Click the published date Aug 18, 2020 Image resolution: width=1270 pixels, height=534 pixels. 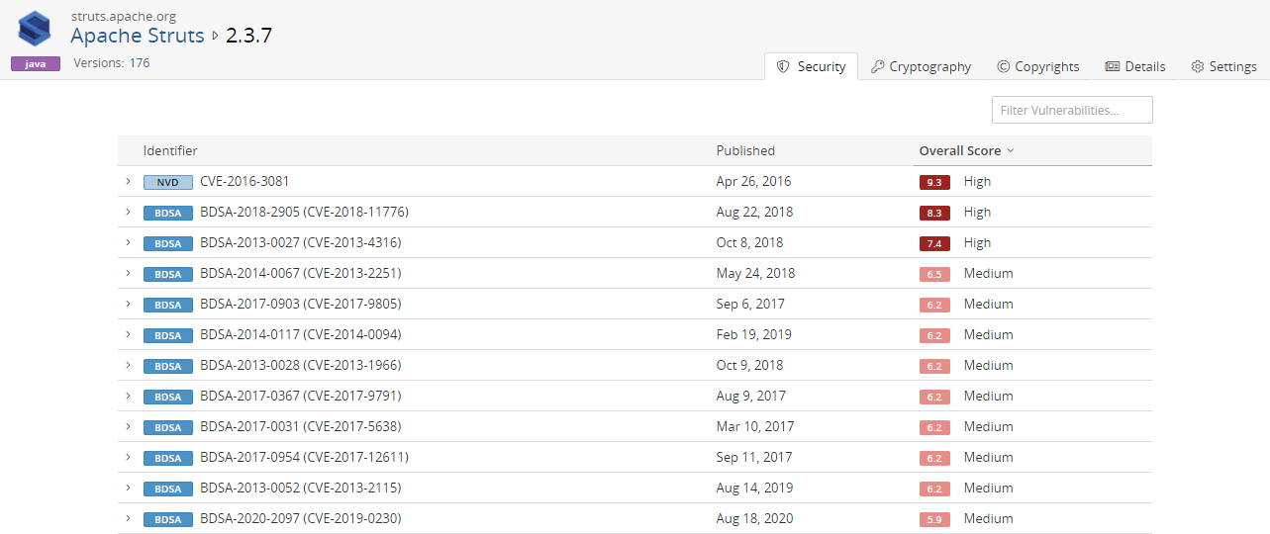755,518
